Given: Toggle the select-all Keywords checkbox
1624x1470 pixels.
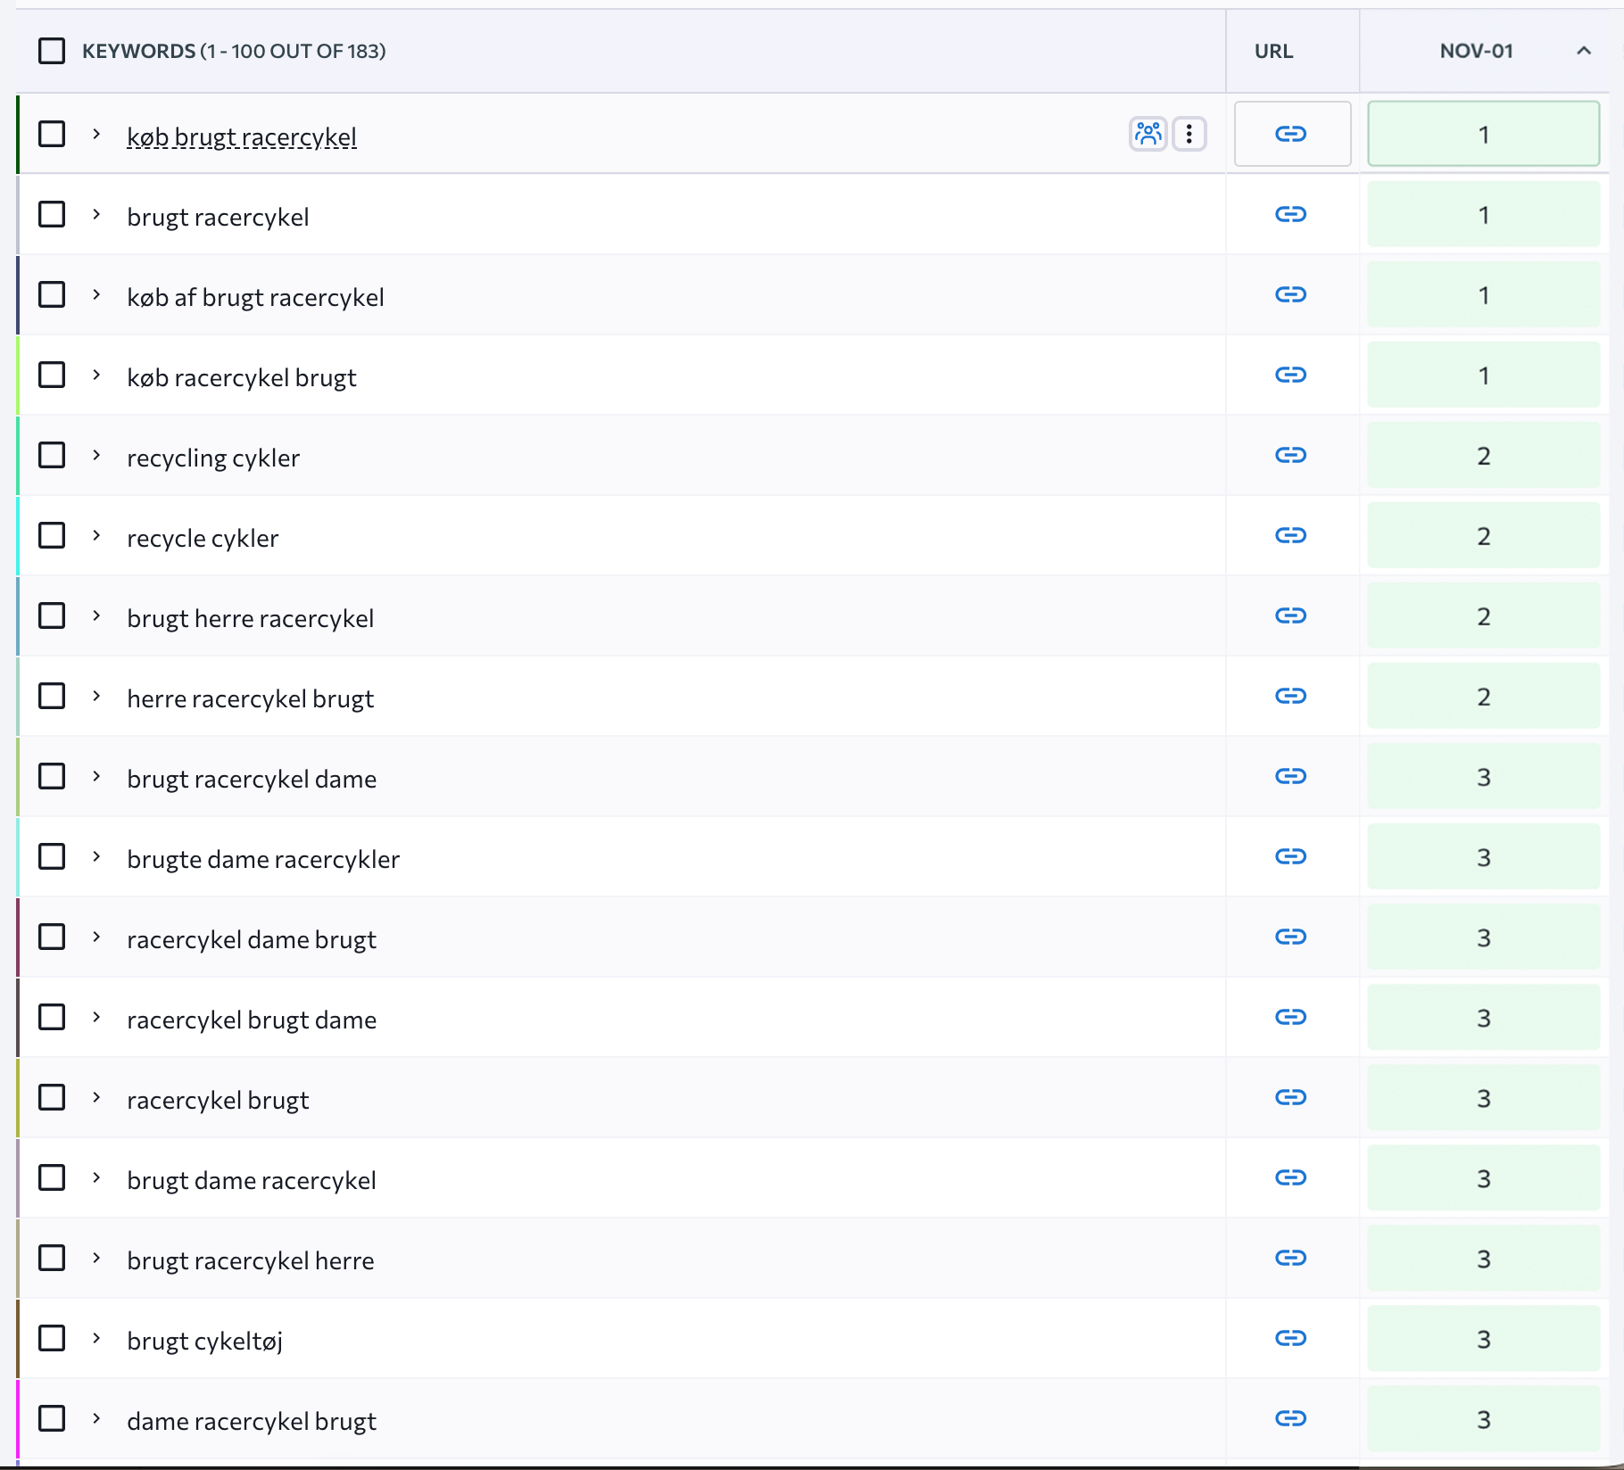Looking at the screenshot, I should pos(52,51).
